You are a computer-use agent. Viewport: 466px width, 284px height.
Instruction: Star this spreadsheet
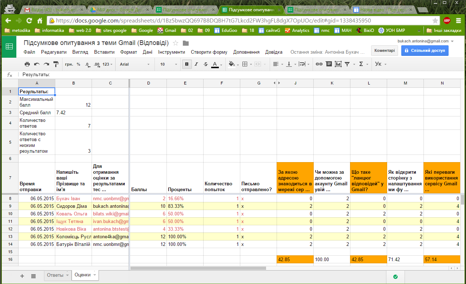[176, 43]
